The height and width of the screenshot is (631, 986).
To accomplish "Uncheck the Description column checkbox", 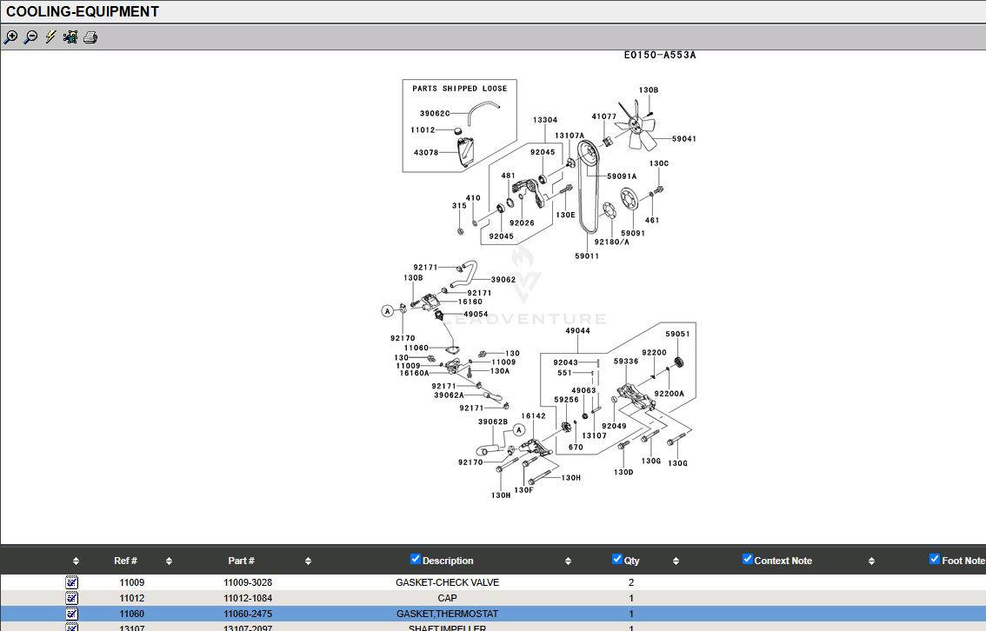I will pos(416,560).
